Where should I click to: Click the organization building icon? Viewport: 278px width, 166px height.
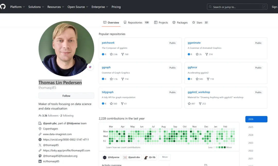click(x=40, y=123)
